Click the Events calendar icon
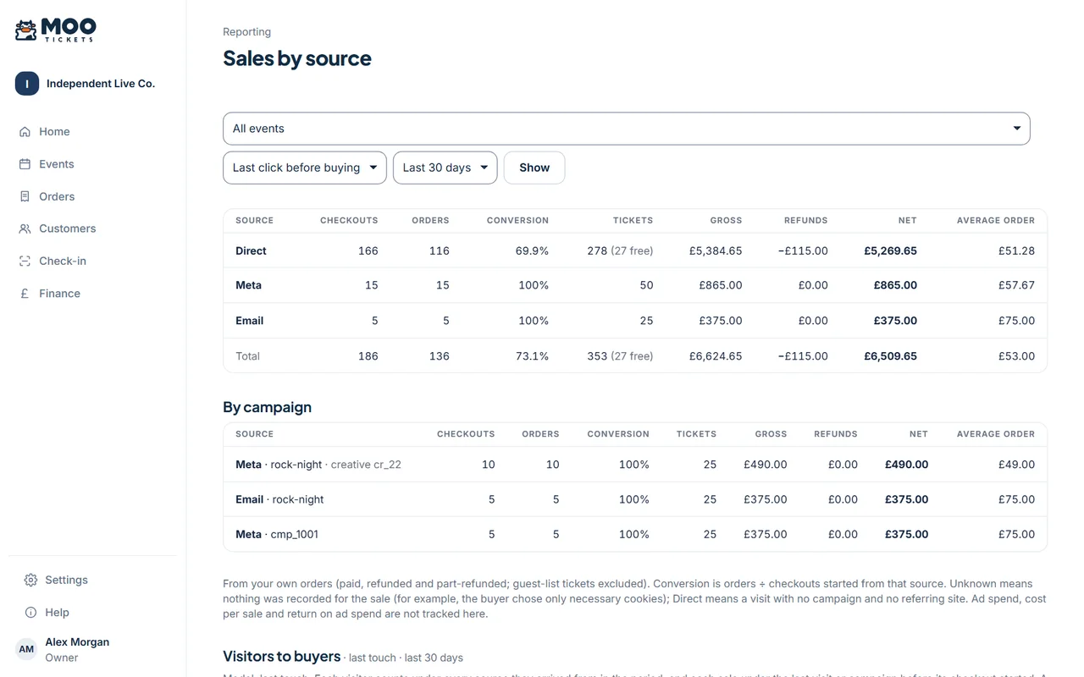The width and height of the screenshot is (1084, 677). click(25, 164)
